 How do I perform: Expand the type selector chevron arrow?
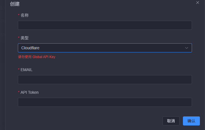[187, 48]
